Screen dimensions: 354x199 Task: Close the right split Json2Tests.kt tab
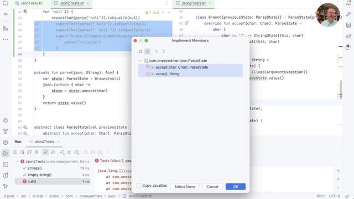tap(210, 3)
